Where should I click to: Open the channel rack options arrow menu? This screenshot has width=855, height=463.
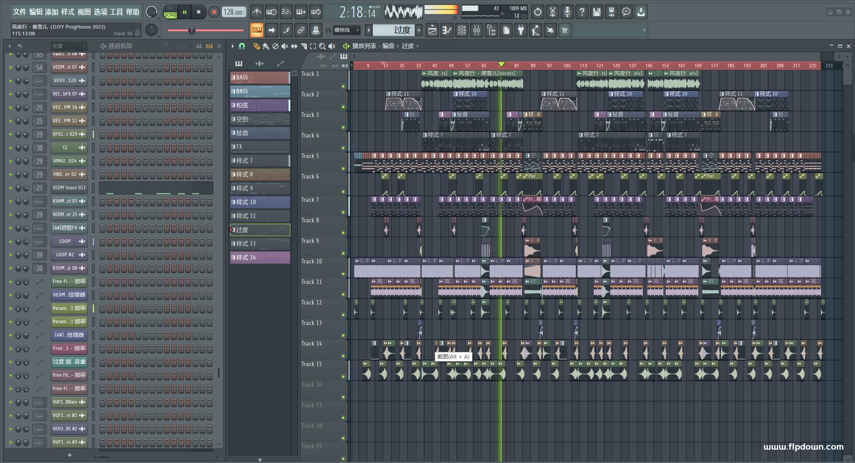click(10, 46)
